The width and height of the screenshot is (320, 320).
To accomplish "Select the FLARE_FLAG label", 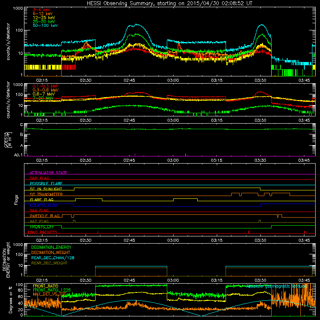I will tap(42, 200).
